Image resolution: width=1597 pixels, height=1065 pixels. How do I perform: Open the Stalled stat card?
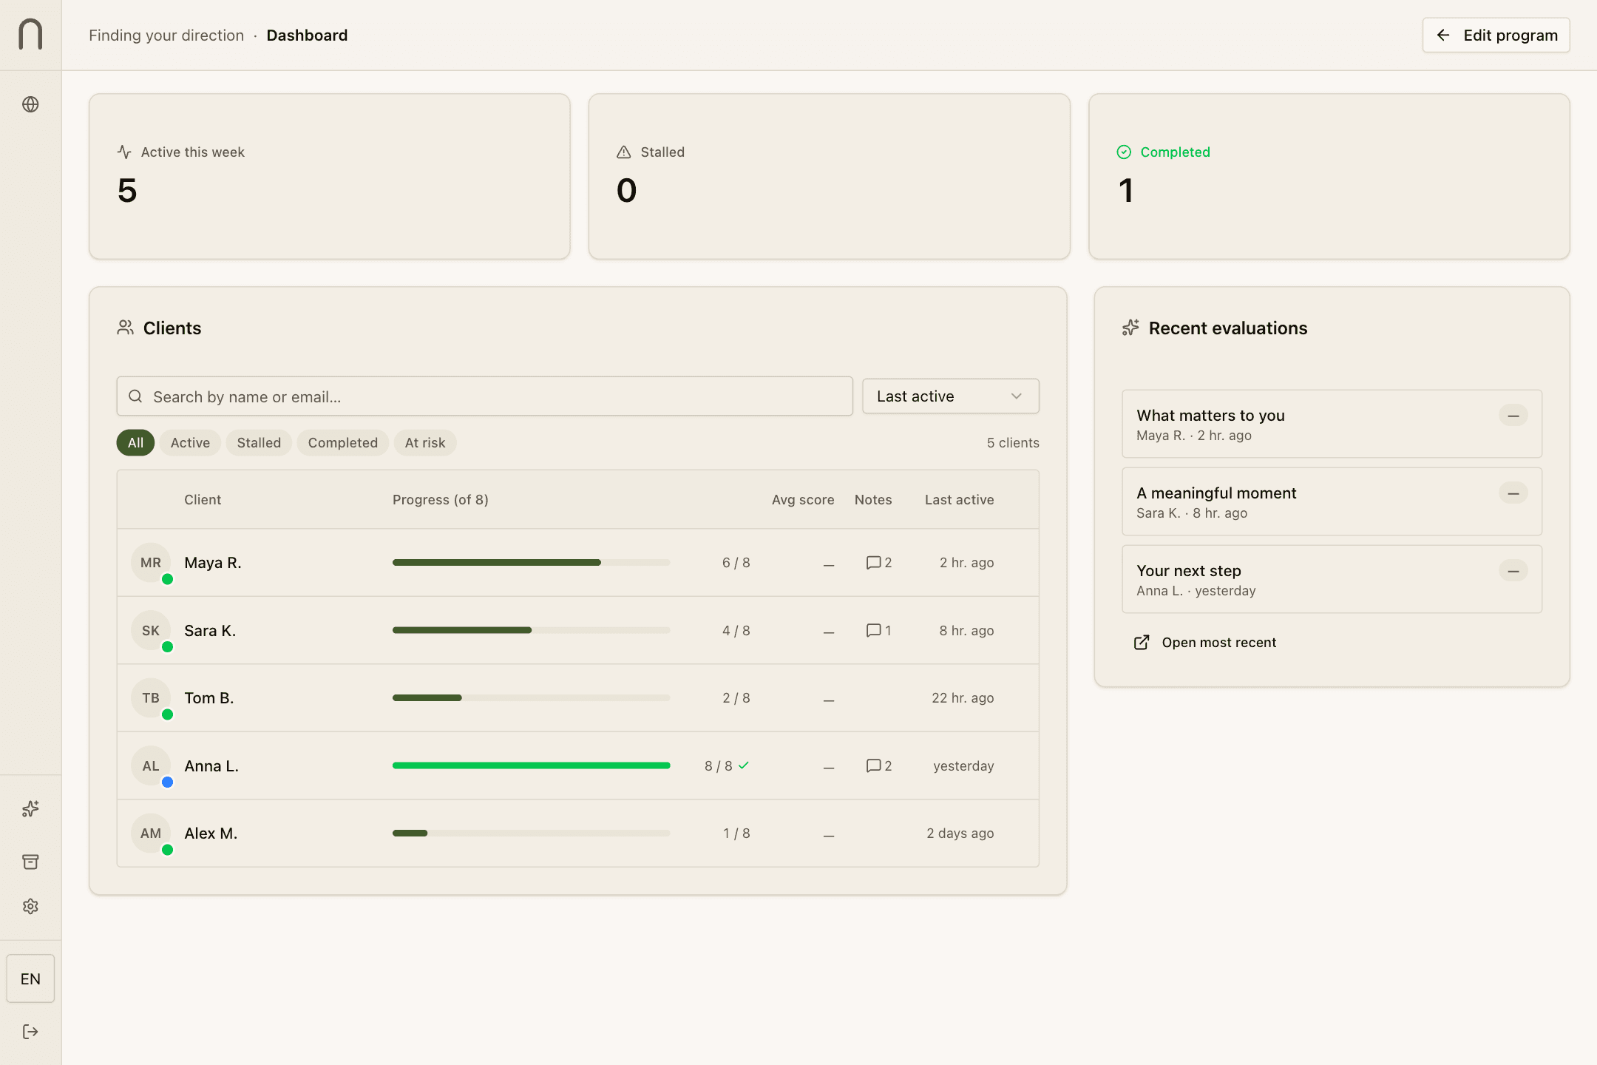829,176
